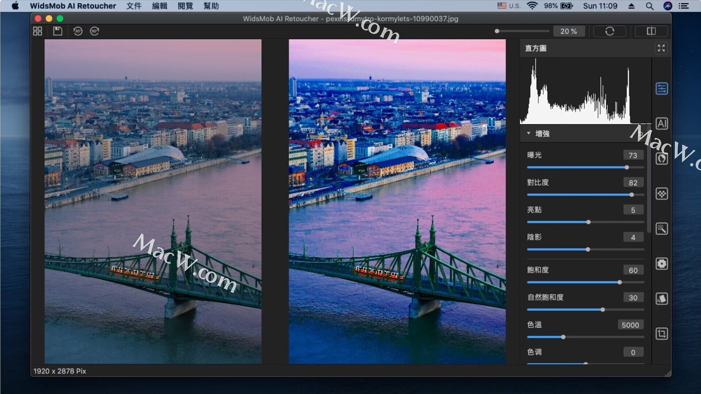Click the original before image preview

point(153,201)
